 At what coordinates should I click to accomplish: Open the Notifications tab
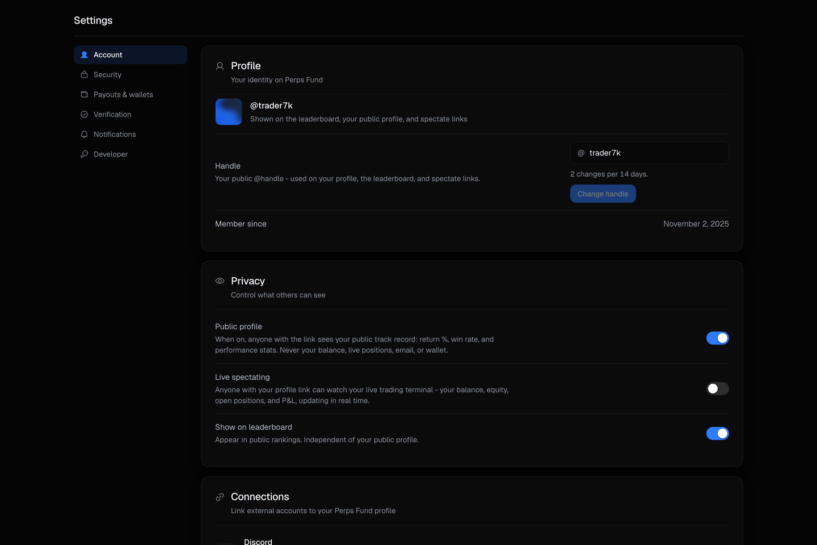pyautogui.click(x=130, y=135)
